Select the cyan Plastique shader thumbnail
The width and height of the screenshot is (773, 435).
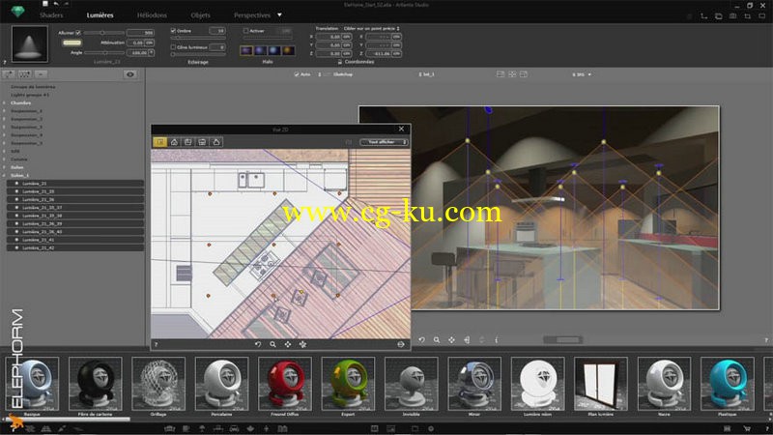pyautogui.click(x=728, y=384)
